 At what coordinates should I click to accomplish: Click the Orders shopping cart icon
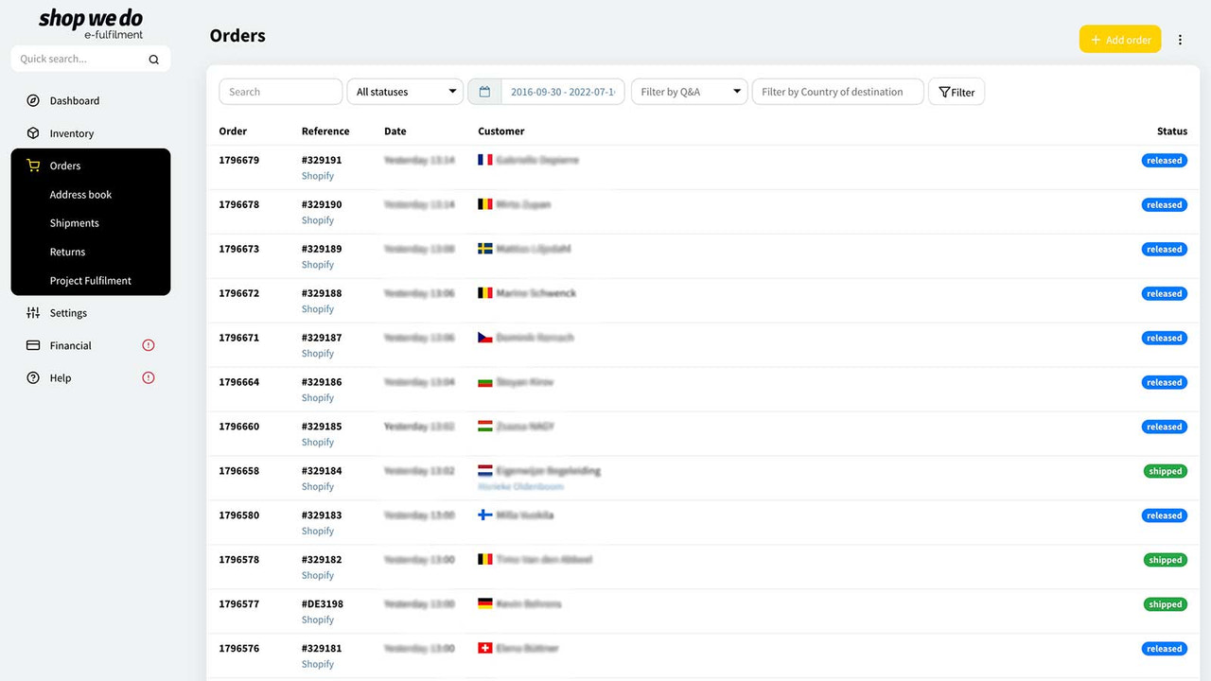(32, 165)
